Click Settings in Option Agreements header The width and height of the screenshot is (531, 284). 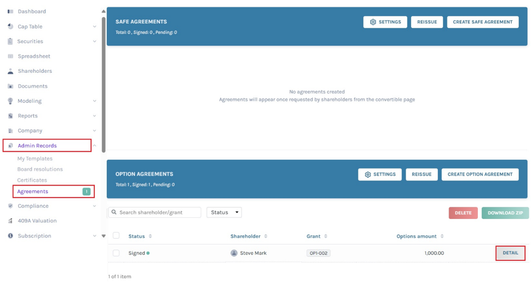tap(379, 174)
